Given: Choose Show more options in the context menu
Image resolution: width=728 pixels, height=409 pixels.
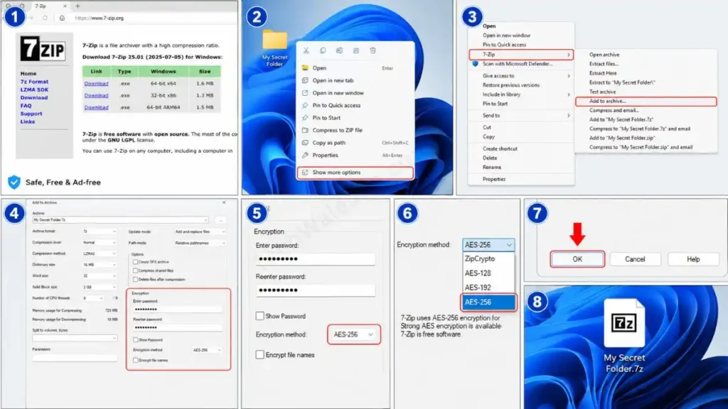Looking at the screenshot, I should pyautogui.click(x=355, y=173).
